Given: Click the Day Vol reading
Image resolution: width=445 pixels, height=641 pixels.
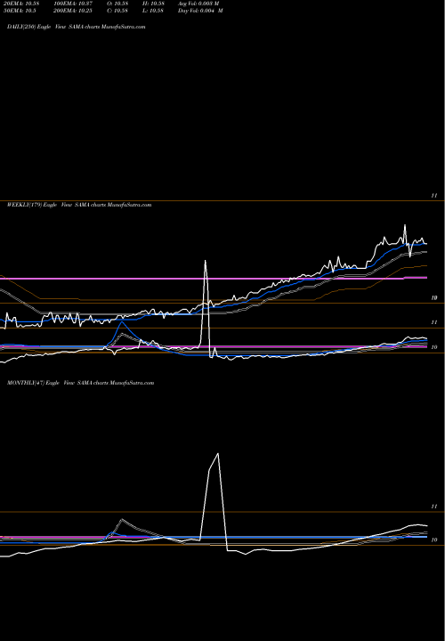Looking at the screenshot, I should tap(200, 10).
